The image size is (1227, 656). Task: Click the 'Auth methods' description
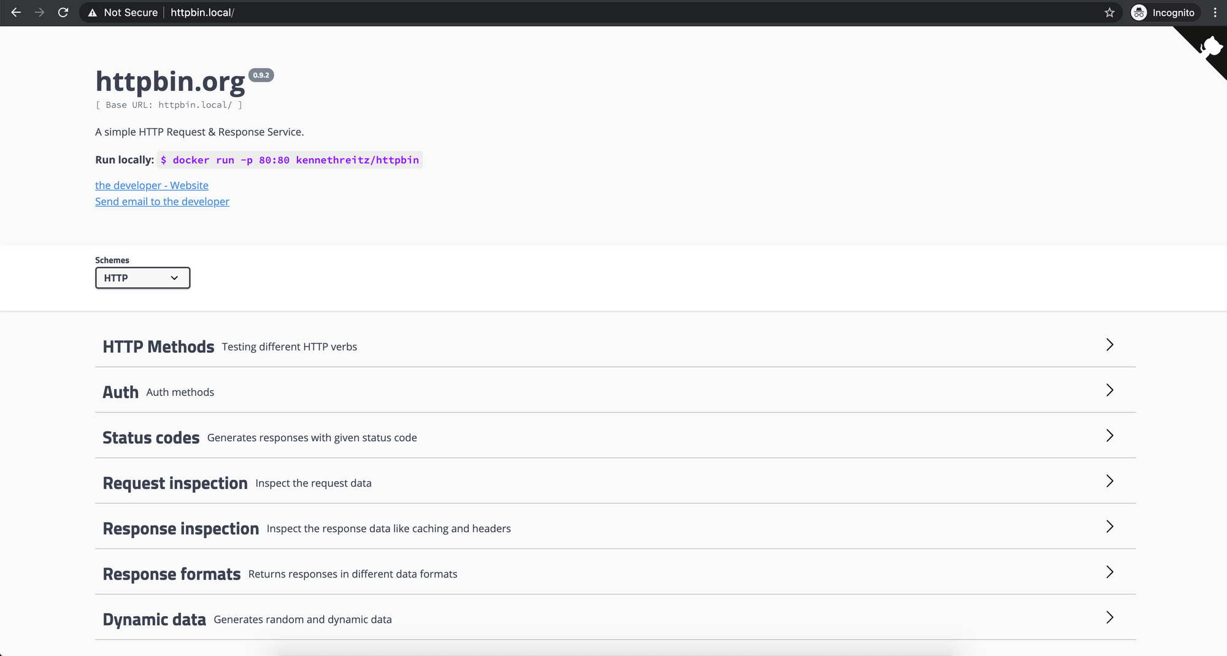180,392
